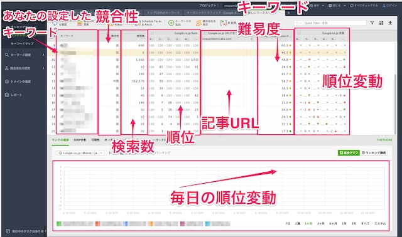Open Schedule Tasks & Alerts
The width and height of the screenshot is (402, 237).
click(149, 23)
